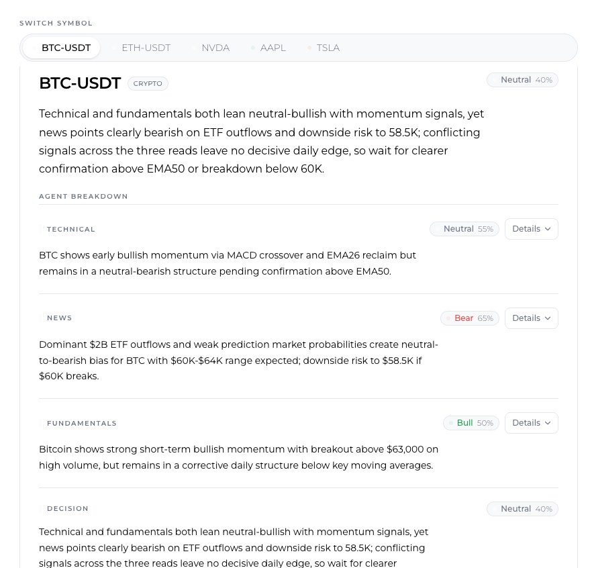Click the red dot in the Bear badge
Image resolution: width=590 pixels, height=568 pixels.
coord(448,318)
